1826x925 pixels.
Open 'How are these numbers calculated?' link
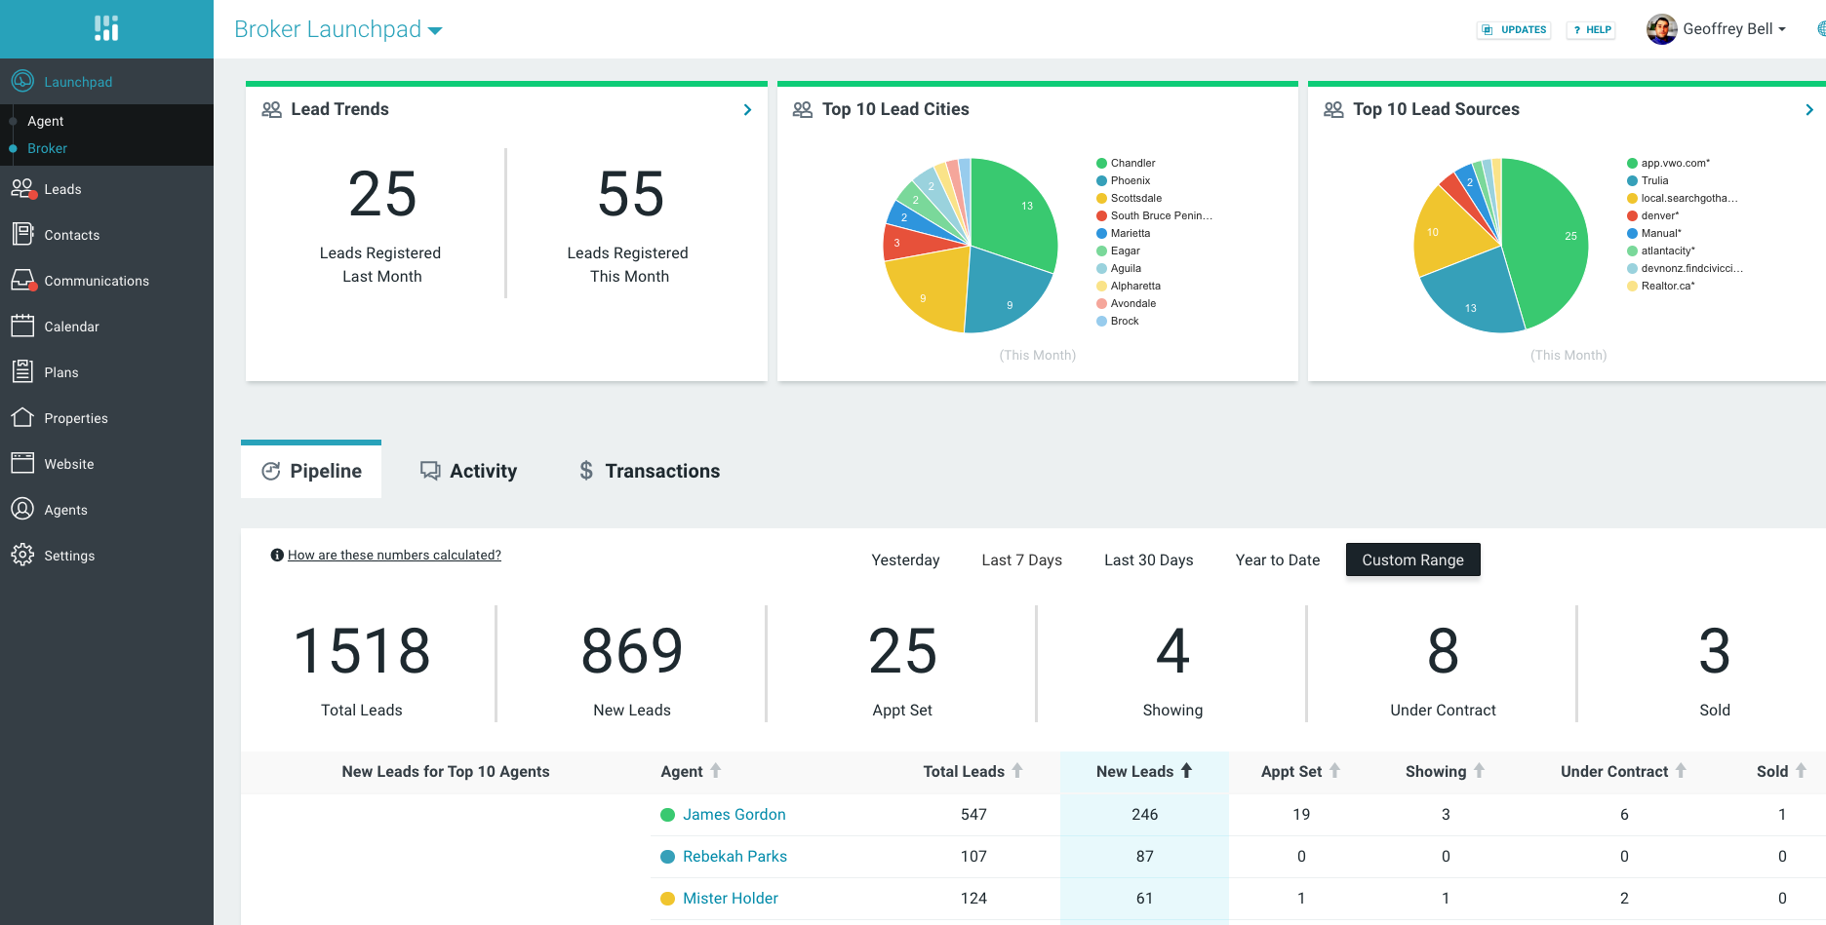pyautogui.click(x=394, y=556)
